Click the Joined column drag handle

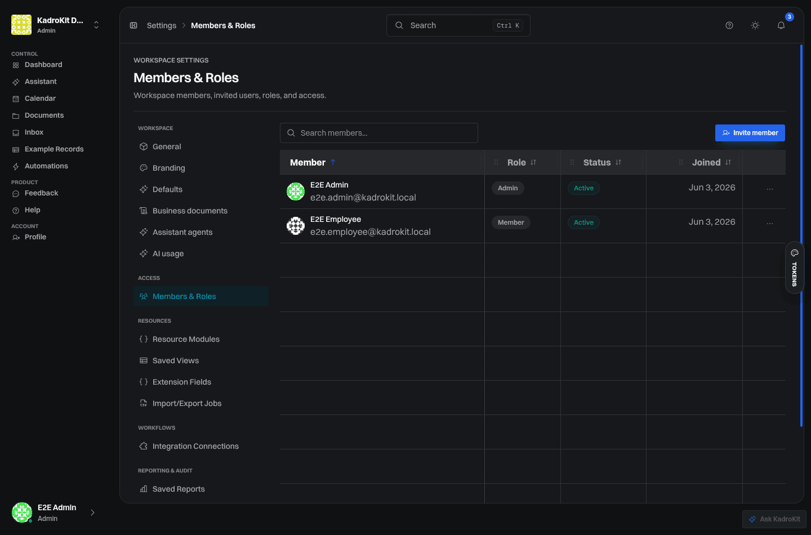(681, 162)
